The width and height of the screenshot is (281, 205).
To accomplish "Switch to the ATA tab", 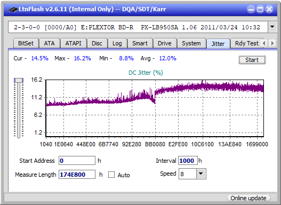I will point(49,43).
